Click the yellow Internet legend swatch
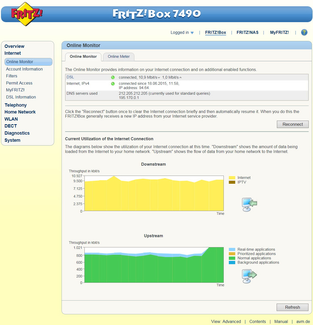 point(232,178)
